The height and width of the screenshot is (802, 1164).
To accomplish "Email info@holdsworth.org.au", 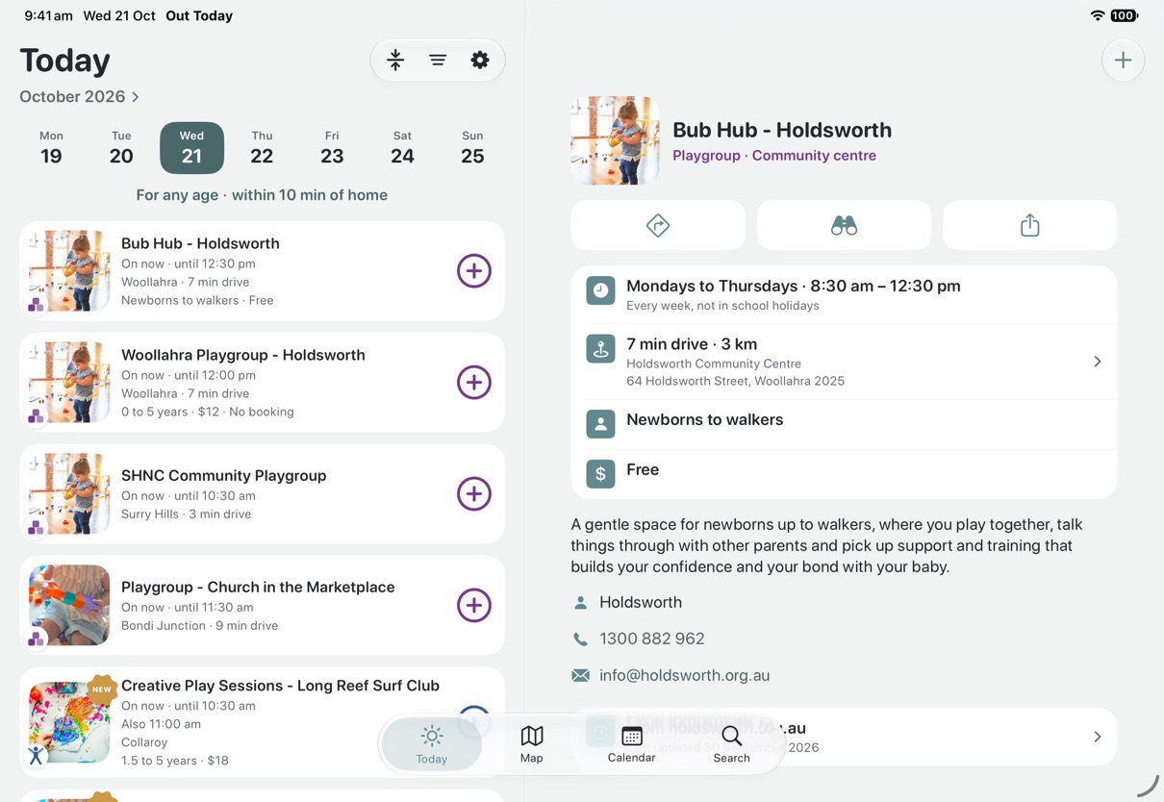I will point(685,675).
